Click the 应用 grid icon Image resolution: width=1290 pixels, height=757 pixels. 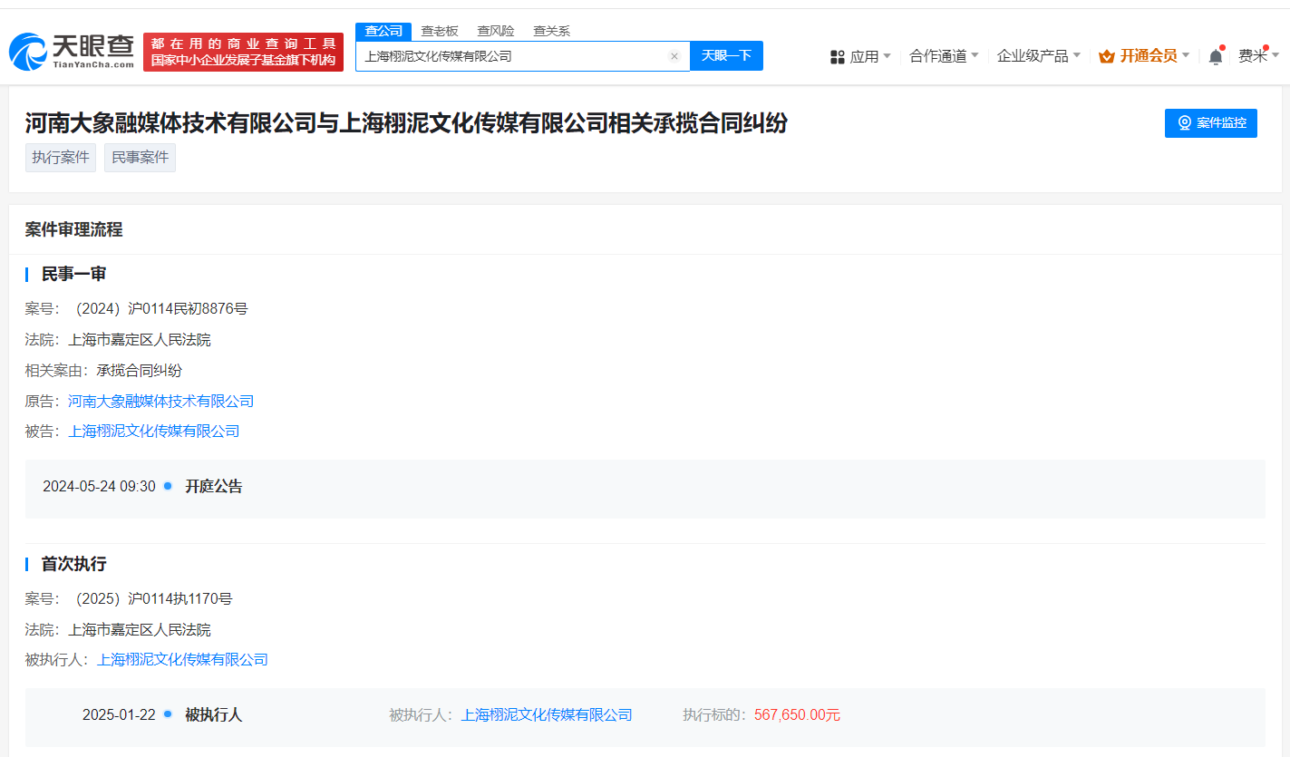[838, 56]
